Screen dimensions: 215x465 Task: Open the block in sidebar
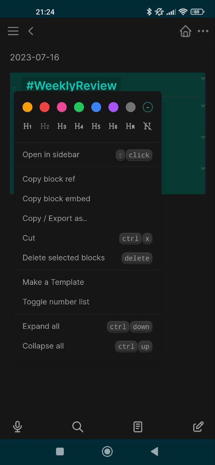[51, 154]
